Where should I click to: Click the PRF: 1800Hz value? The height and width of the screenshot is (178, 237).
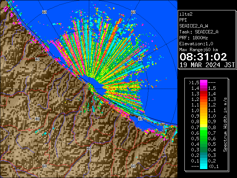(x=194, y=38)
